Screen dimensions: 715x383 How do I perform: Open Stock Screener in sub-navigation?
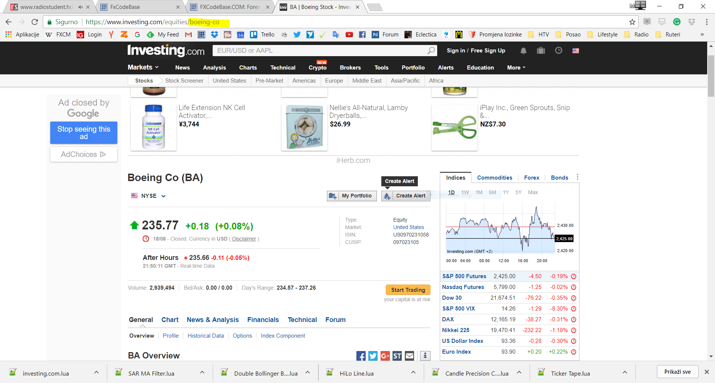[x=184, y=81]
